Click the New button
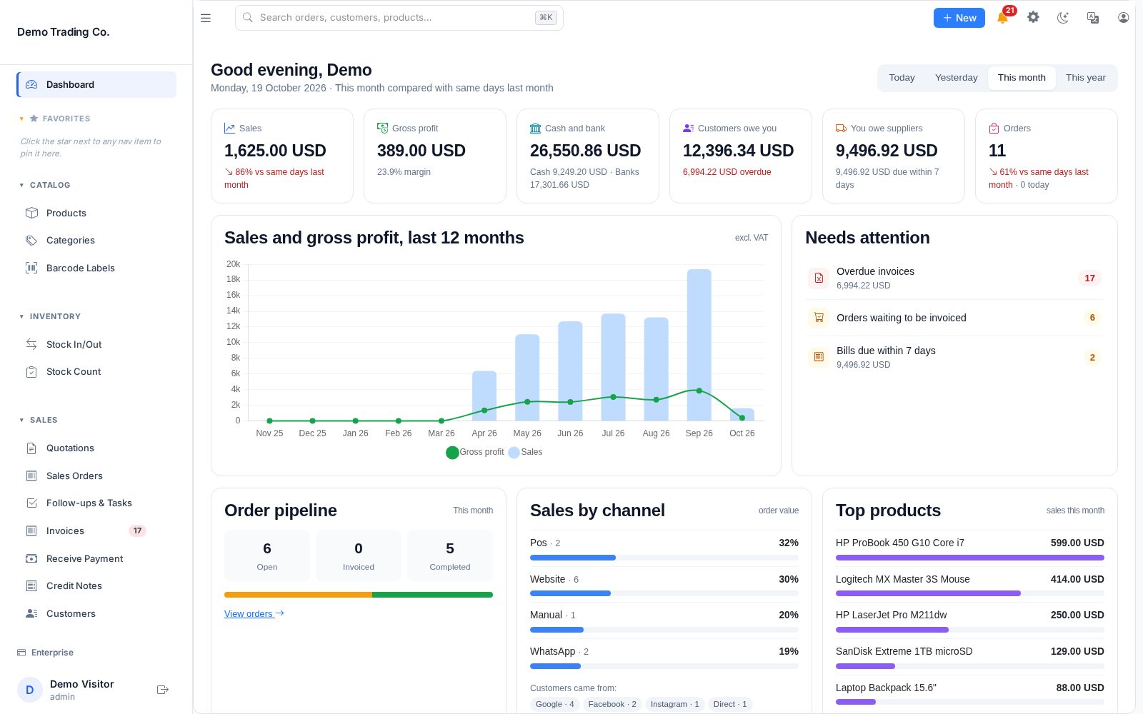This screenshot has width=1143, height=714. [x=959, y=18]
